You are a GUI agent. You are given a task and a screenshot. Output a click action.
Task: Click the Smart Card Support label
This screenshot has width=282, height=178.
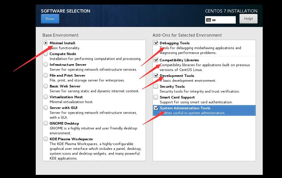click(177, 97)
